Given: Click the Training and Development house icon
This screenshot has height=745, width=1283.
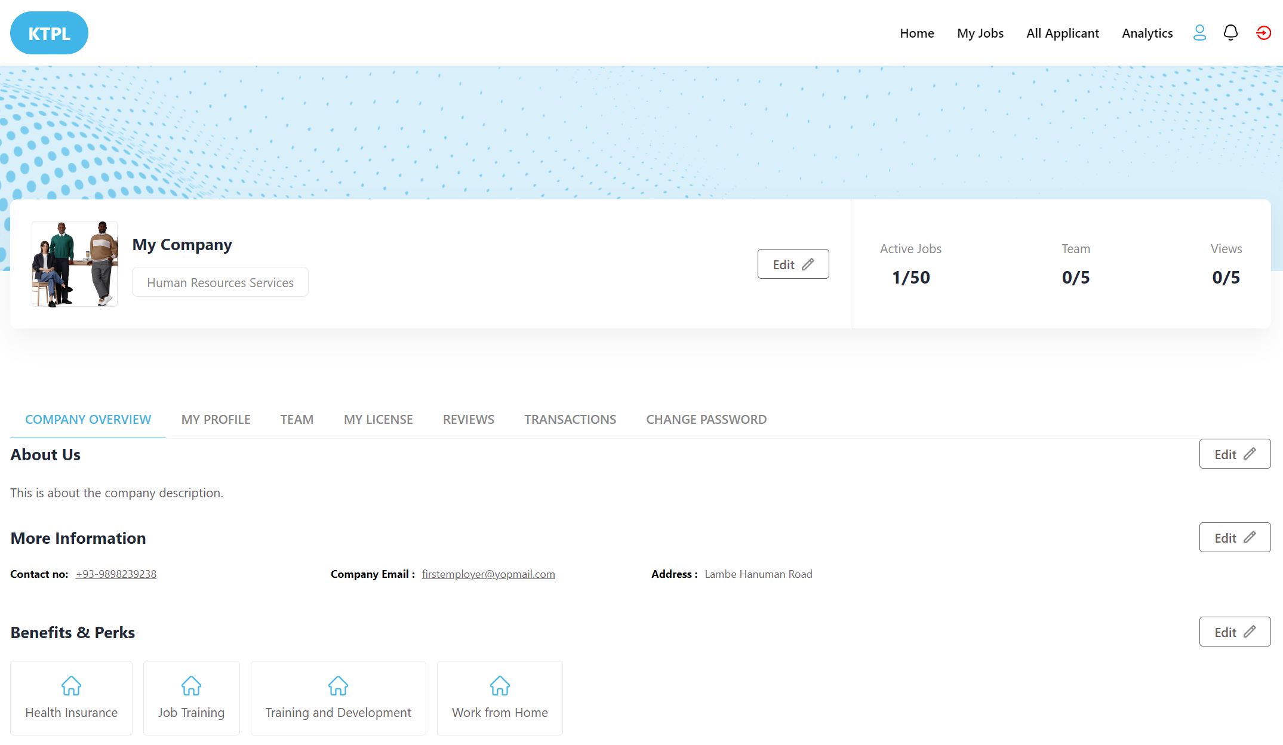Looking at the screenshot, I should [x=338, y=686].
